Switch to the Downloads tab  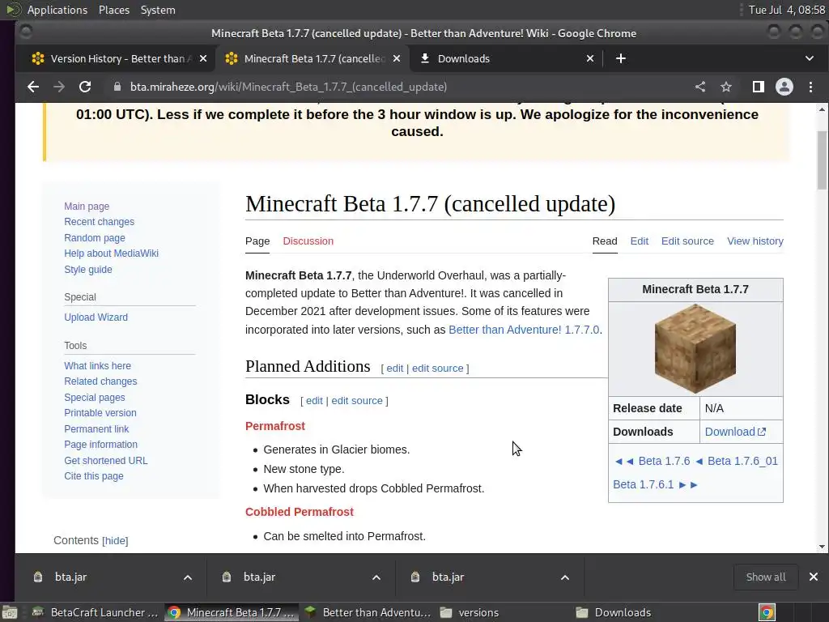[505, 58]
